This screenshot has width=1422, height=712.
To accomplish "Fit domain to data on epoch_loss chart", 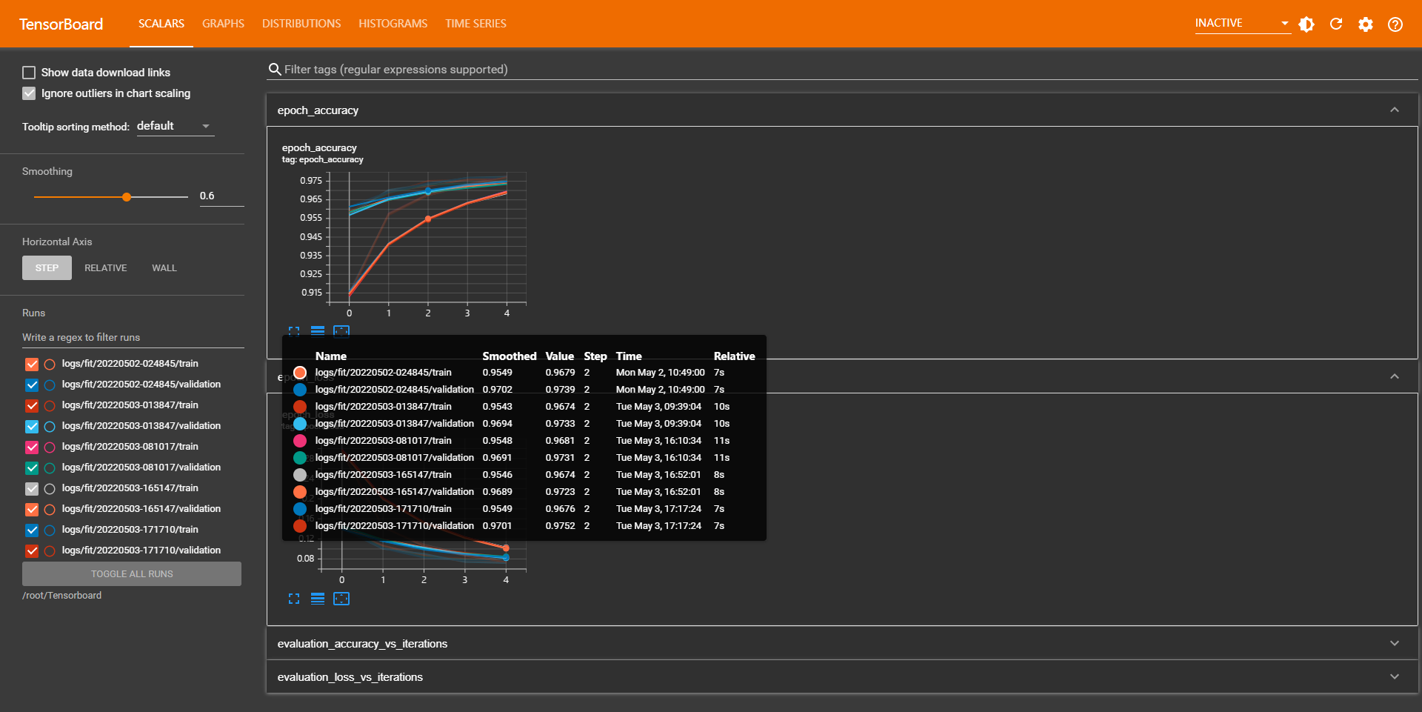I will (x=341, y=599).
